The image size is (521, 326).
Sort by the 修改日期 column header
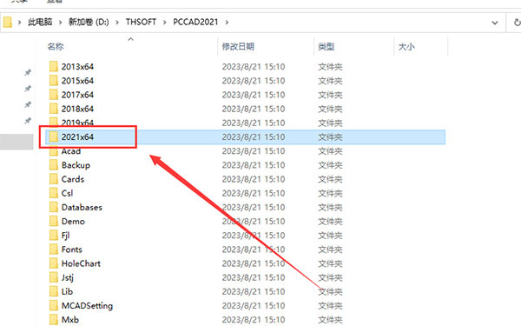pos(238,47)
